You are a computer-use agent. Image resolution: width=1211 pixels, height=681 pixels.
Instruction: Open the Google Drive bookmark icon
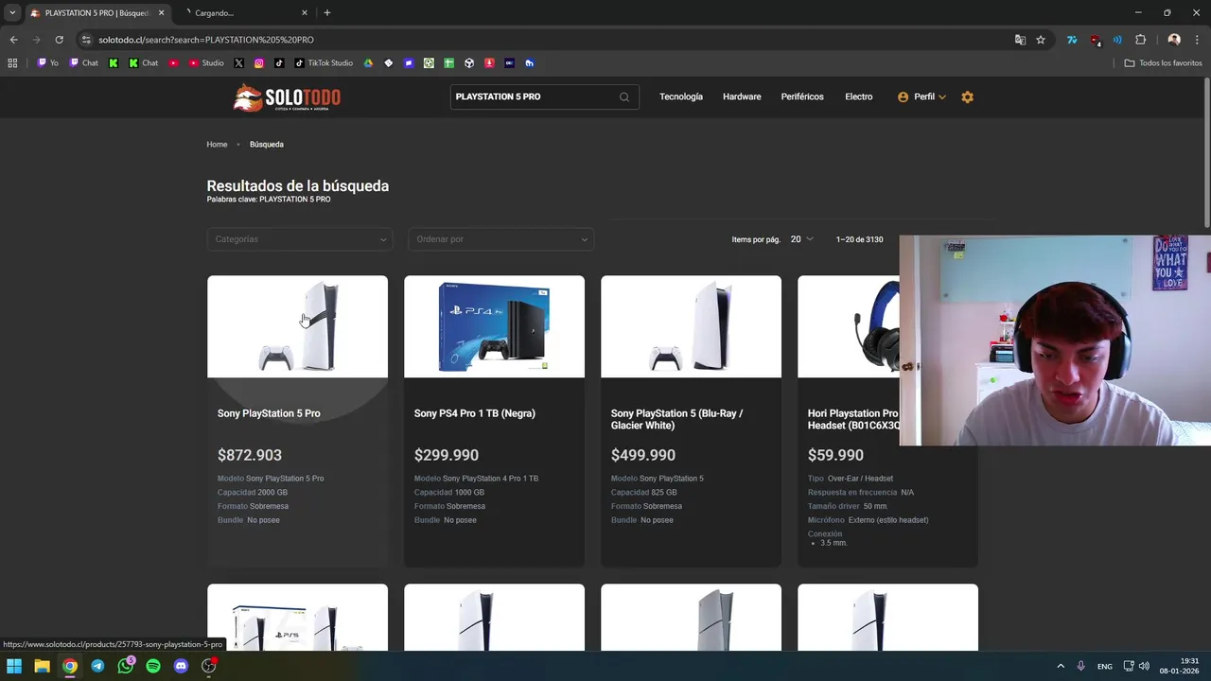pos(368,63)
